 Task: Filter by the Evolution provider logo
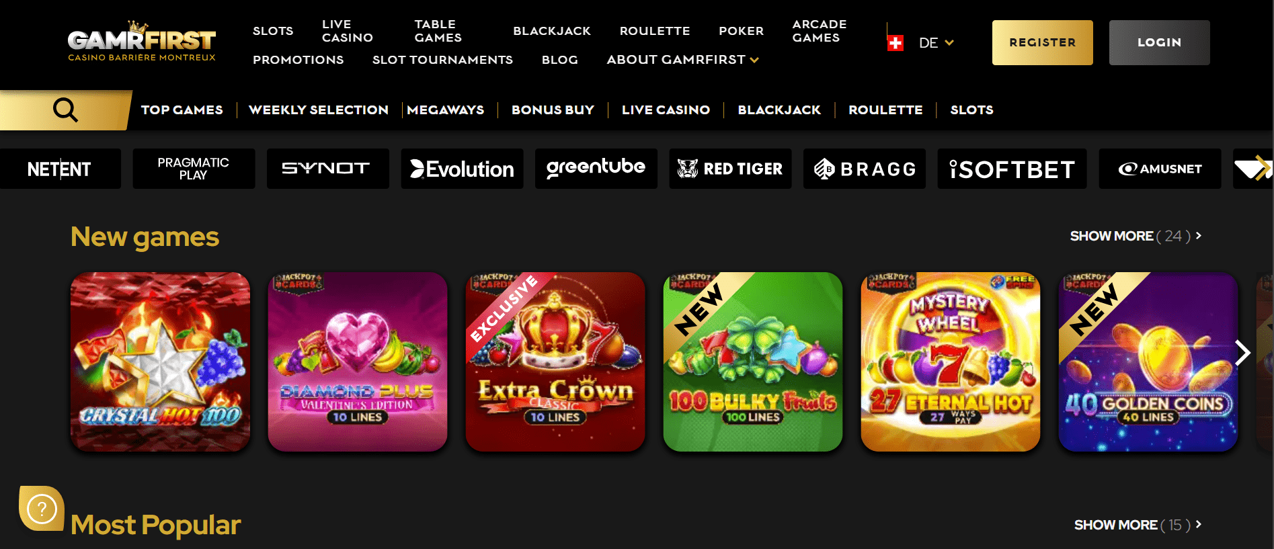point(462,169)
